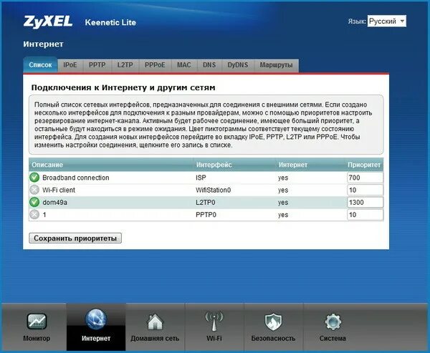Click the Безопасность label

(x=273, y=338)
